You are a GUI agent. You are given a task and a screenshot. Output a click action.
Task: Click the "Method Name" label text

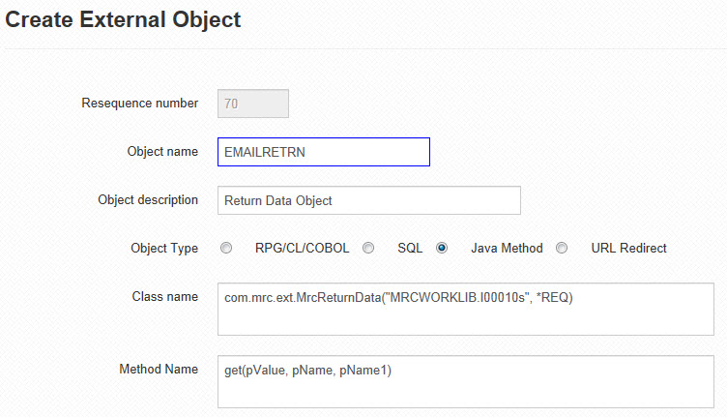tap(159, 370)
